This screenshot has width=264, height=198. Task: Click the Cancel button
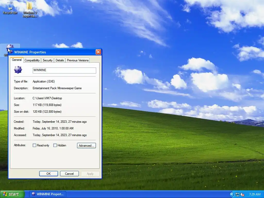[x=69, y=174]
